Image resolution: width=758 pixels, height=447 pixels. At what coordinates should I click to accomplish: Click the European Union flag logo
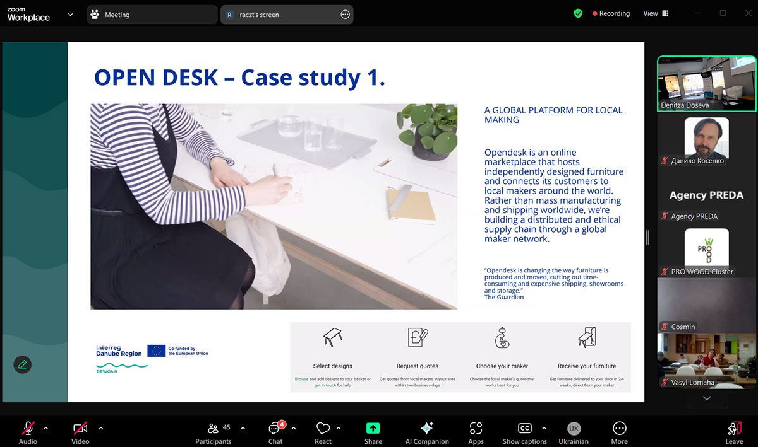[157, 351]
